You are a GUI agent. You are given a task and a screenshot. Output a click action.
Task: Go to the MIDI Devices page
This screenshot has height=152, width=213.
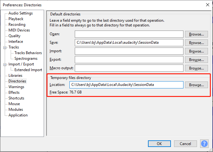point(19,30)
